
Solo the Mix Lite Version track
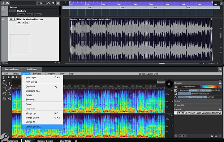pyautogui.click(x=14, y=19)
